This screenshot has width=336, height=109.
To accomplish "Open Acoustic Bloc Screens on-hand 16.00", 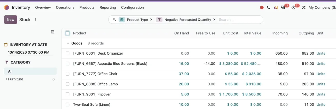I will (x=184, y=64).
